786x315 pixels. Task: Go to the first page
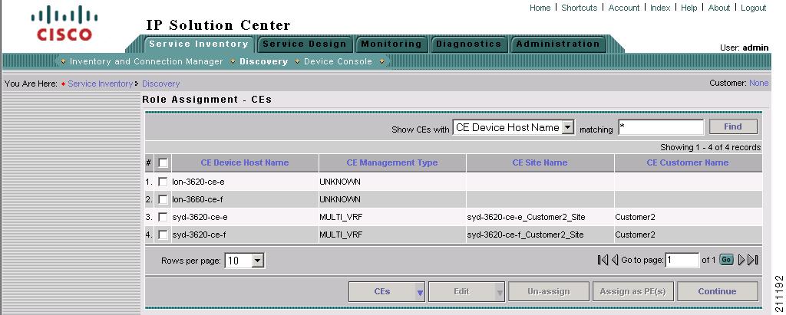603,260
